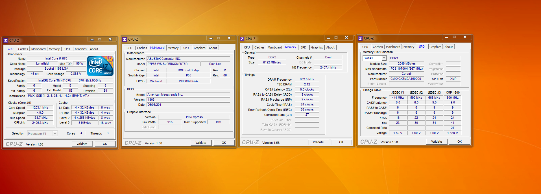
Task: Click the manufacturer ASUSTeK Computer INC. field
Action: (x=188, y=59)
